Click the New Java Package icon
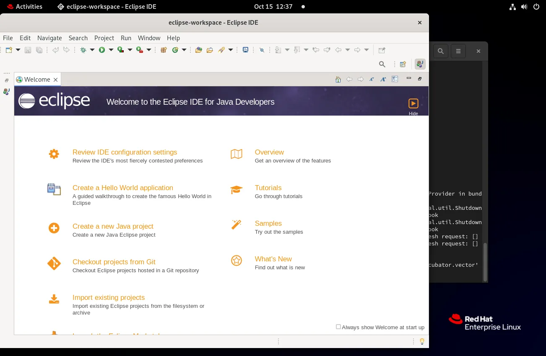Image resolution: width=546 pixels, height=356 pixels. click(164, 50)
